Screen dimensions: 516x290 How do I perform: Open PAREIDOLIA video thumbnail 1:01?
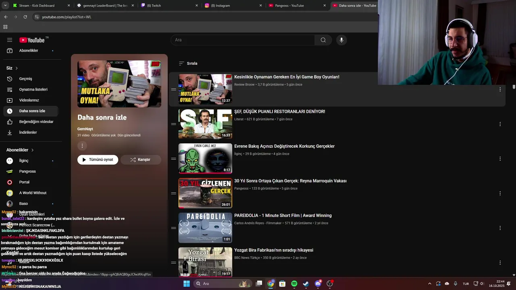click(x=205, y=228)
